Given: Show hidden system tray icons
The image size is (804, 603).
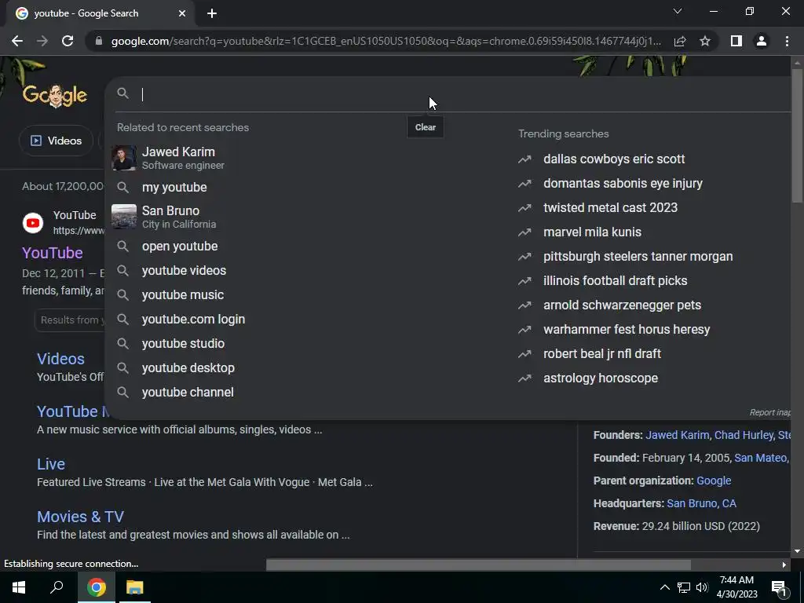Looking at the screenshot, I should 664,587.
